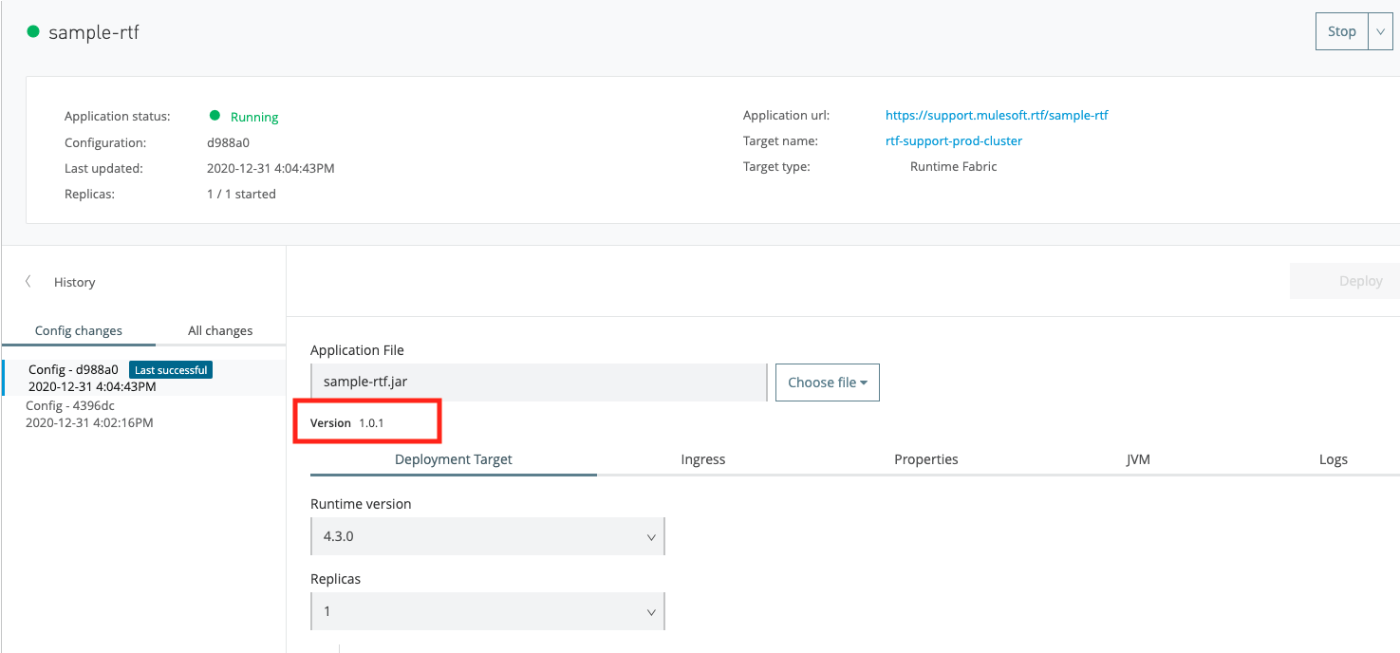Click the green Running status indicator dot
1400x653 pixels.
click(215, 116)
